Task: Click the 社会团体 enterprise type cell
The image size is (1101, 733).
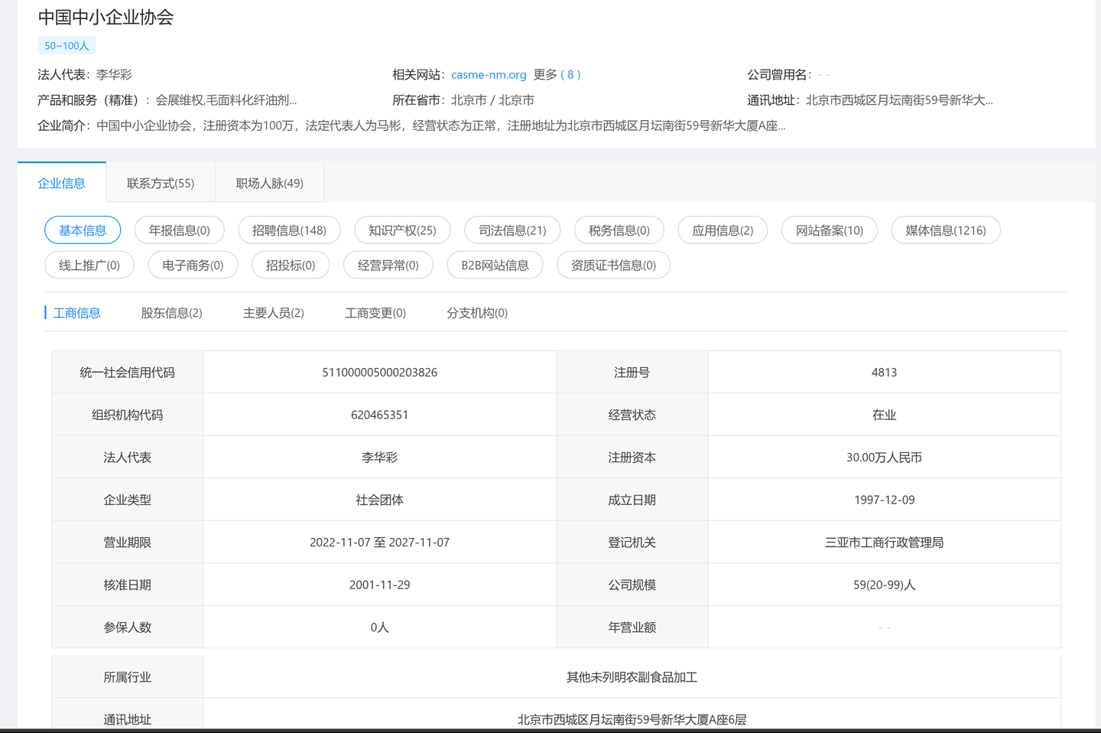Action: click(380, 500)
